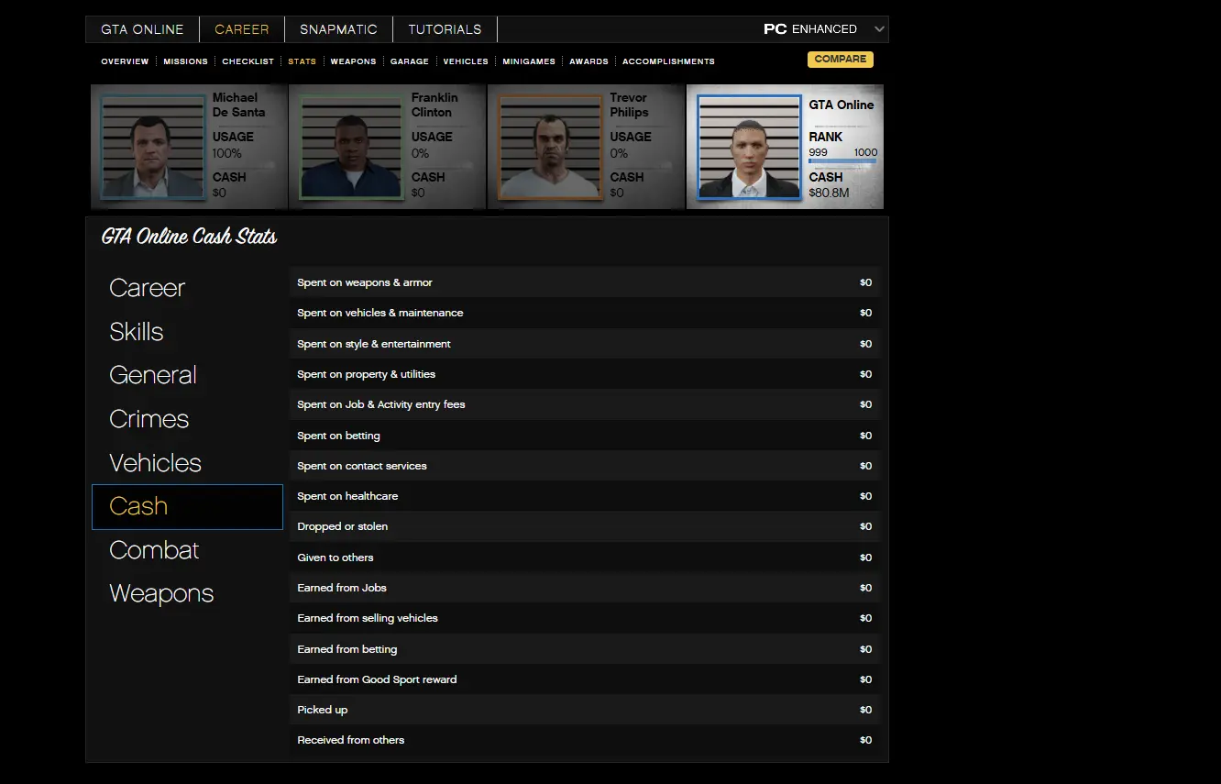Open the Overview submenu
The width and height of the screenshot is (1221, 784).
(125, 61)
